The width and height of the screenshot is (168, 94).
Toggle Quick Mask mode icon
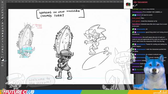(x=2, y=63)
